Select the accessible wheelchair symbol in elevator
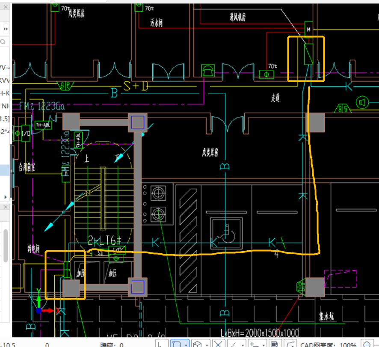Image resolution: width=379 pixels, height=347 pixels. [226, 234]
